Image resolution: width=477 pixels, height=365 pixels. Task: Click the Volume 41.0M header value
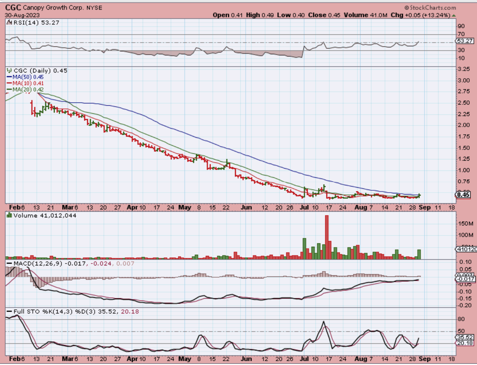tap(365, 15)
